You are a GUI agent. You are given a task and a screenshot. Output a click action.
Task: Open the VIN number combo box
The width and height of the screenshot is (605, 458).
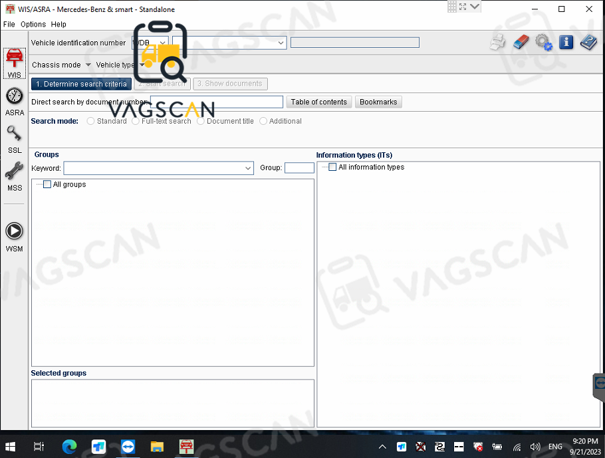click(x=229, y=43)
